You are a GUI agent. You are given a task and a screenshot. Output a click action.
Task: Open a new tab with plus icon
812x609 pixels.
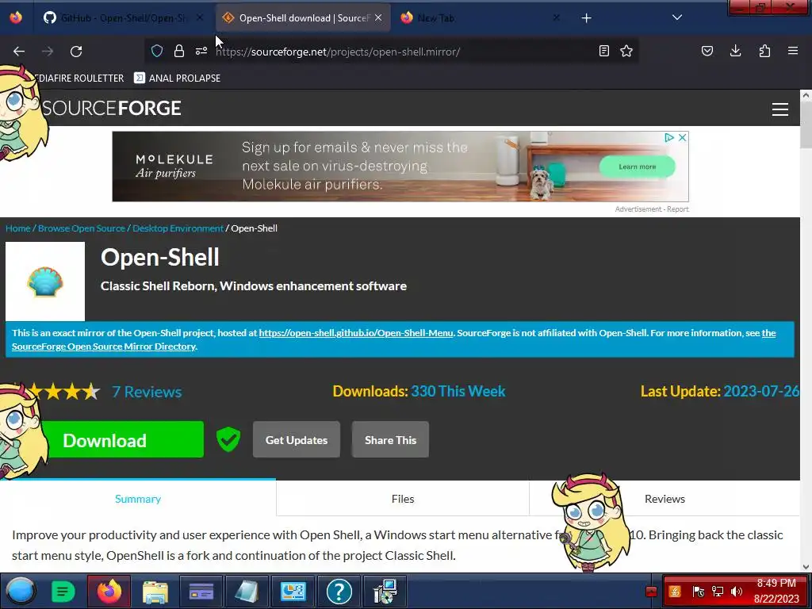[586, 18]
